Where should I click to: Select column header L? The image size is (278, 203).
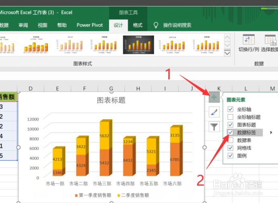coord(246,88)
